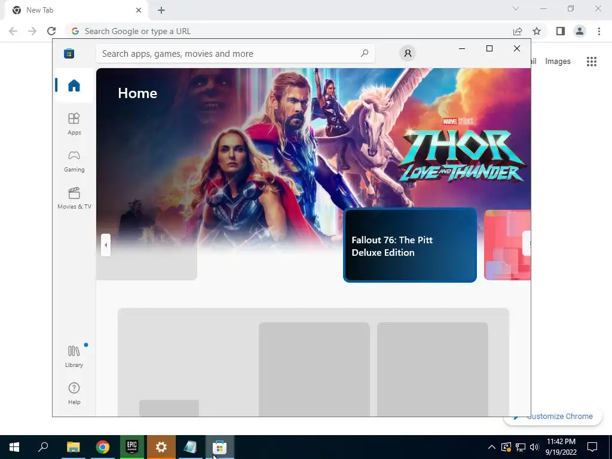Go back in Chrome
The image size is (612, 459).
(x=13, y=31)
